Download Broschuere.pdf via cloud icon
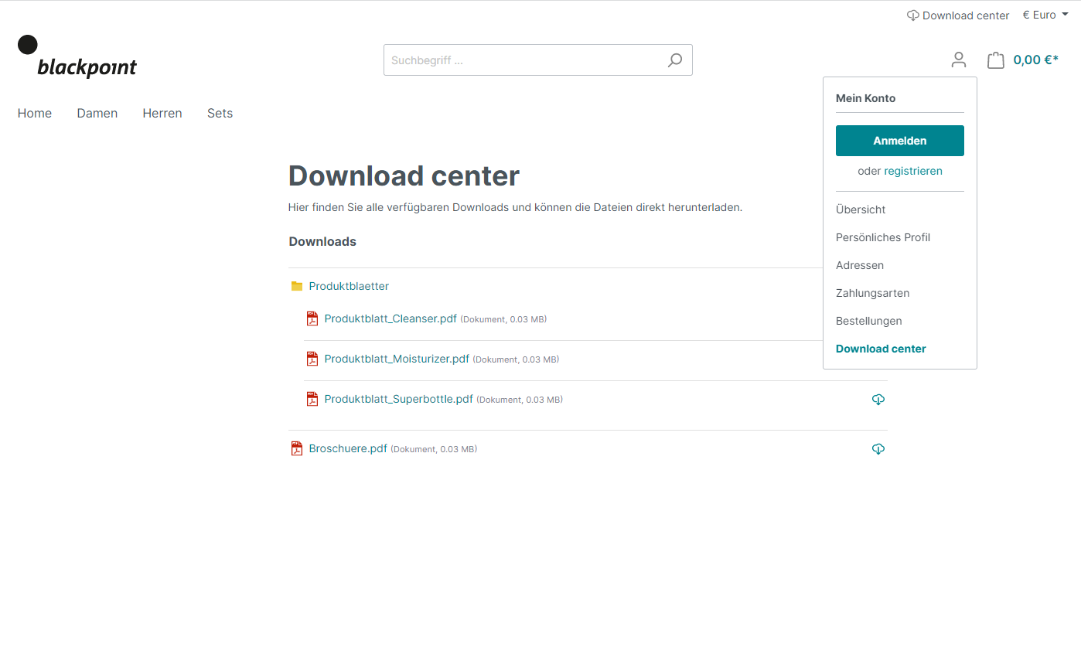The image size is (1081, 671). (x=878, y=449)
